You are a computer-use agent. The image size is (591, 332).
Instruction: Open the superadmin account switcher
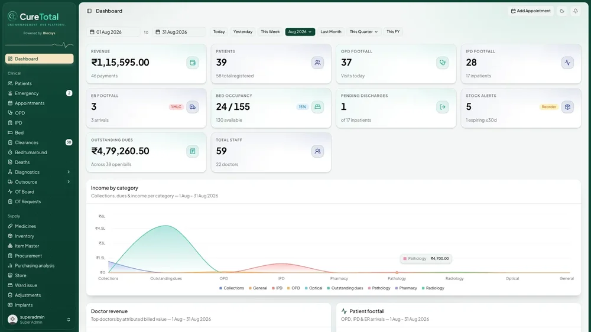coord(39,320)
